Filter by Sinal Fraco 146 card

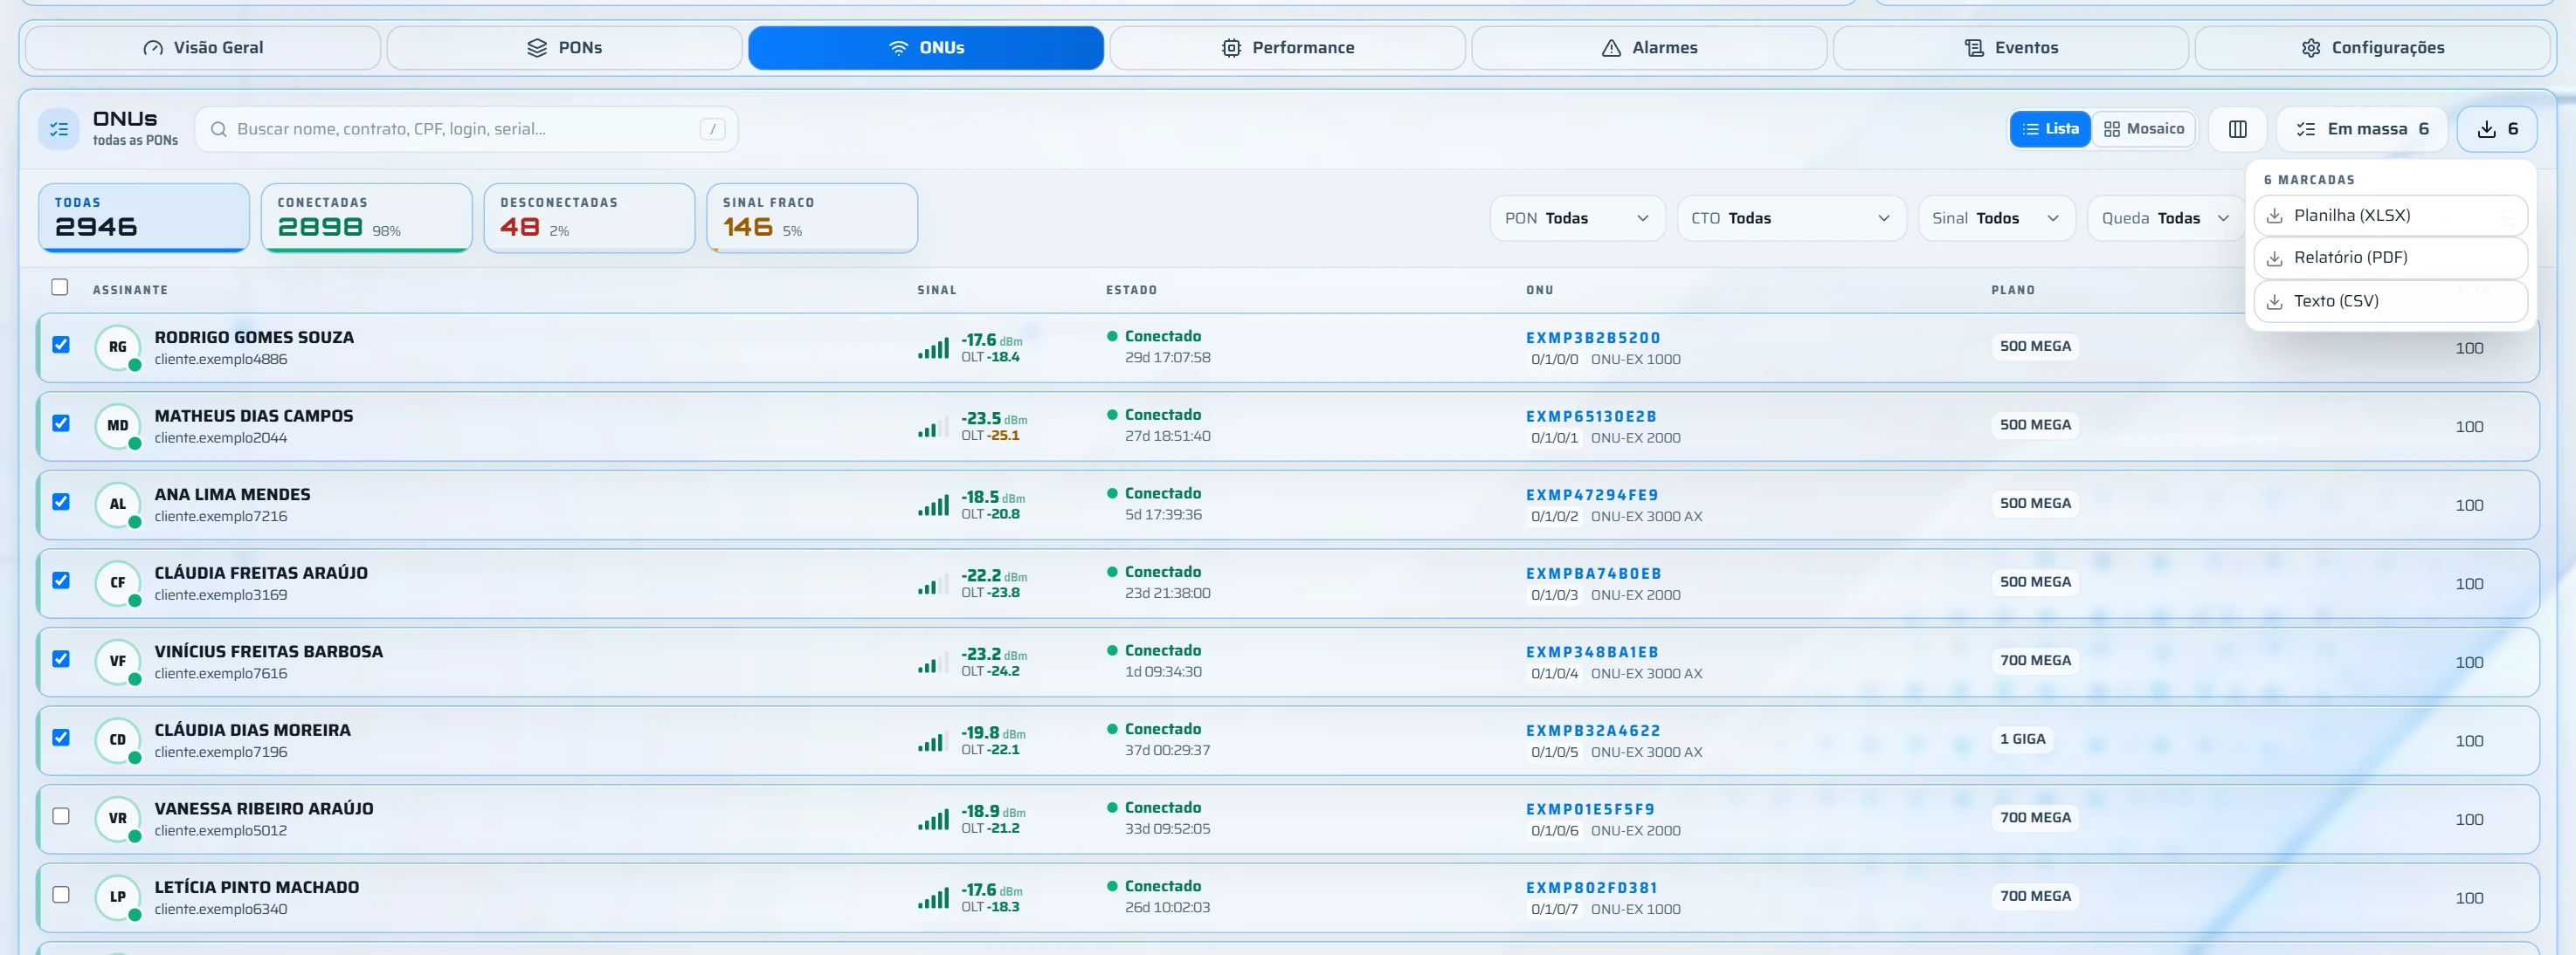(x=812, y=217)
